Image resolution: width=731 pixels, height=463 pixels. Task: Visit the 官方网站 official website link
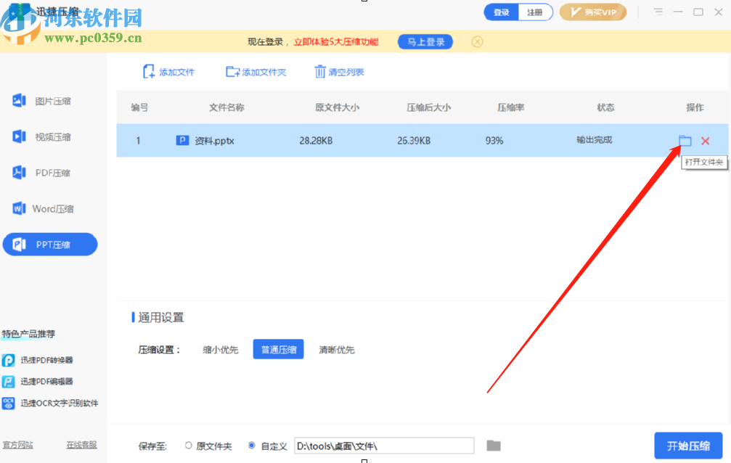(20, 445)
